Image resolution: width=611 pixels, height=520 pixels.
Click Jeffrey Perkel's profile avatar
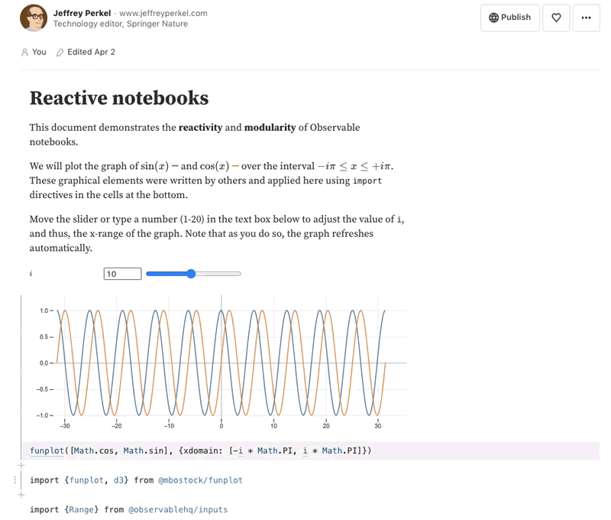pos(34,18)
